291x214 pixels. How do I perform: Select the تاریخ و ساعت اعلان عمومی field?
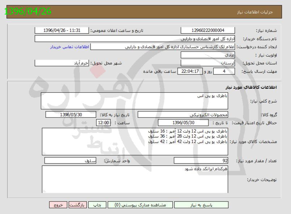tap(61, 30)
